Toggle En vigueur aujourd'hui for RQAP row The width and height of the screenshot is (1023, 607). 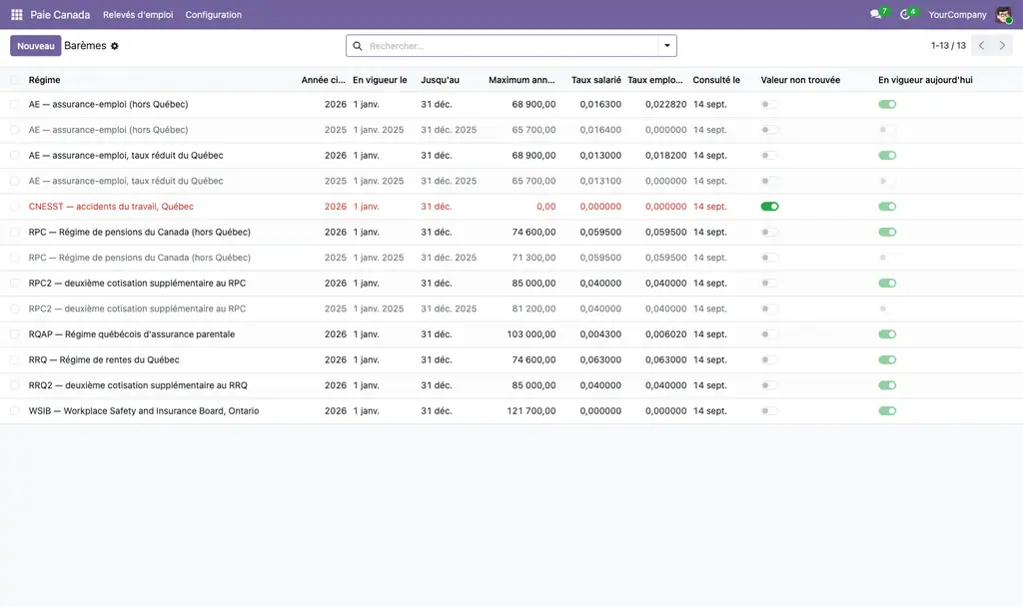887,334
